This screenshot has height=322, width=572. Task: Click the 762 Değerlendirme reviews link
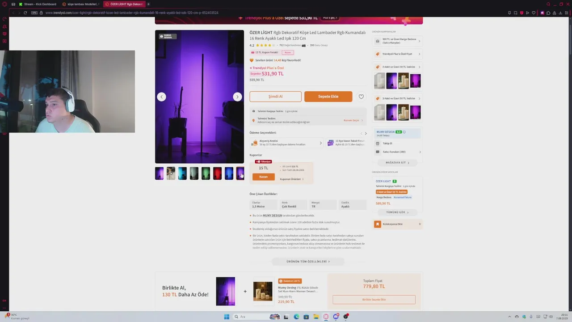tap(290, 45)
